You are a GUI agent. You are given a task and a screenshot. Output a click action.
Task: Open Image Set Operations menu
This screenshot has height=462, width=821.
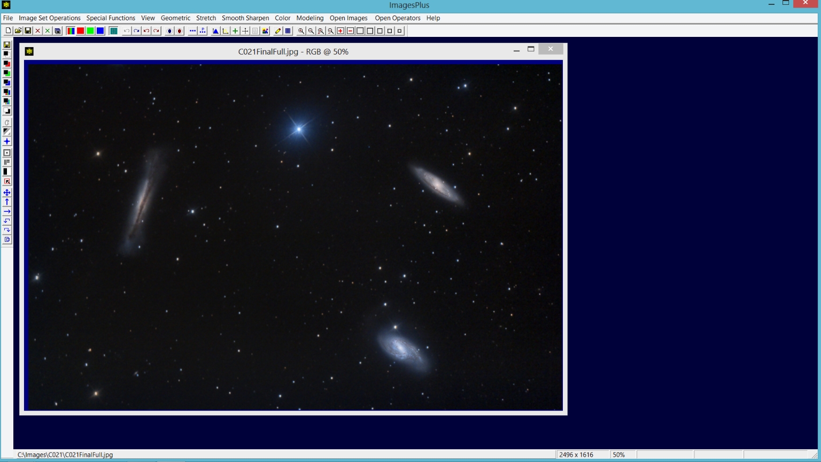50,18
